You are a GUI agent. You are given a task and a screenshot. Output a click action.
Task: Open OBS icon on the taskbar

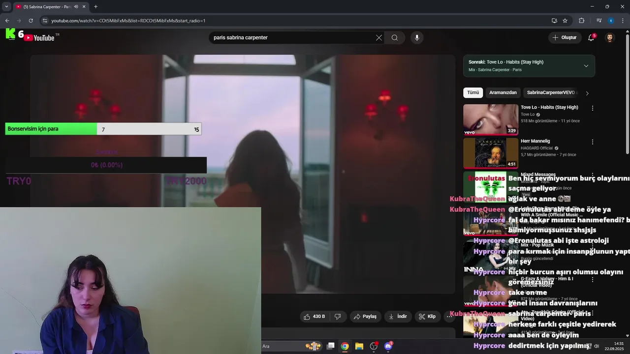[x=374, y=346]
